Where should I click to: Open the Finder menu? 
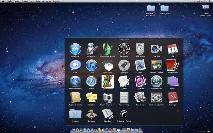click(10, 1)
